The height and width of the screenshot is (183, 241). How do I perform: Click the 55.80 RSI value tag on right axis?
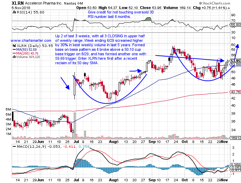tap(235, 25)
